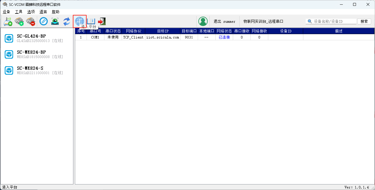Click the blue refresh arrows icon
The width and height of the screenshot is (375, 190).
click(x=67, y=21)
